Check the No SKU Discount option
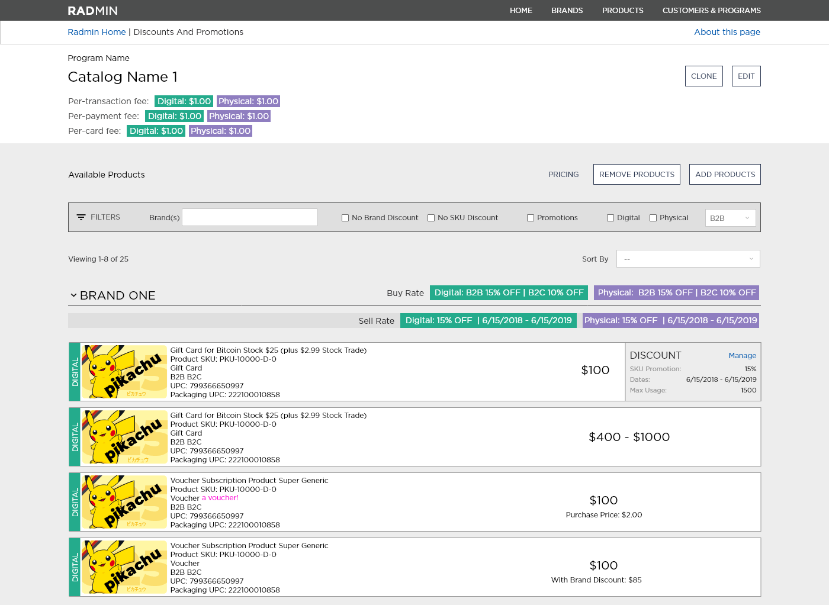Screen dimensions: 829x605 [431, 218]
